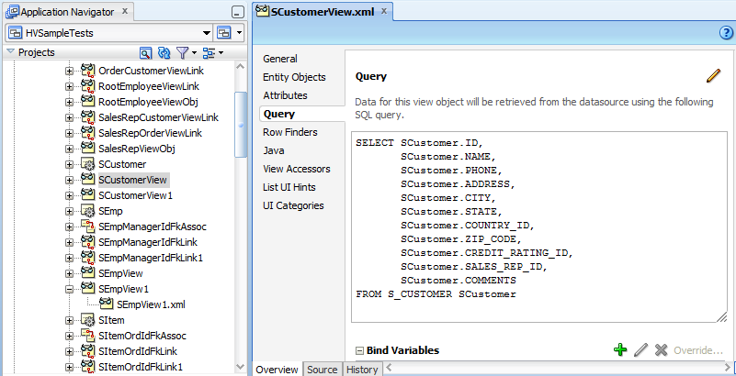This screenshot has height=376, width=736.
Task: Click the Override... button
Action: click(x=698, y=350)
